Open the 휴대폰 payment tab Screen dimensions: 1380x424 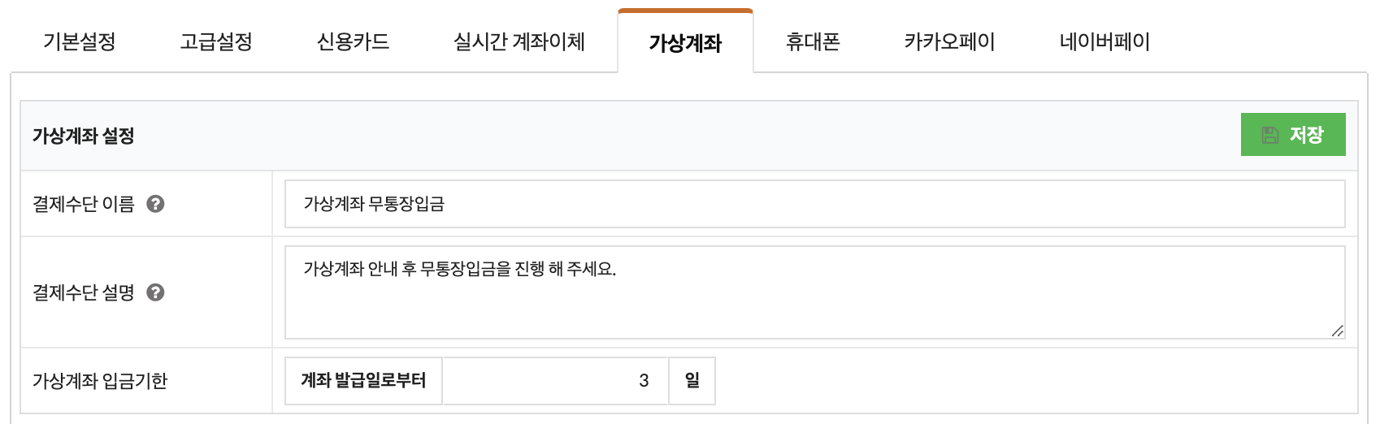click(x=813, y=41)
